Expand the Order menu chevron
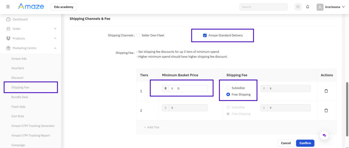Viewport: 349px width, 148px height. [55, 29]
